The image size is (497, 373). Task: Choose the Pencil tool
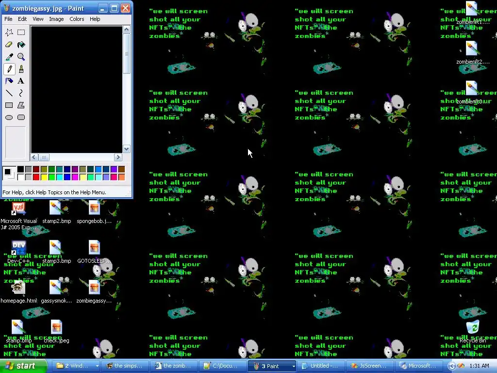(x=9, y=69)
